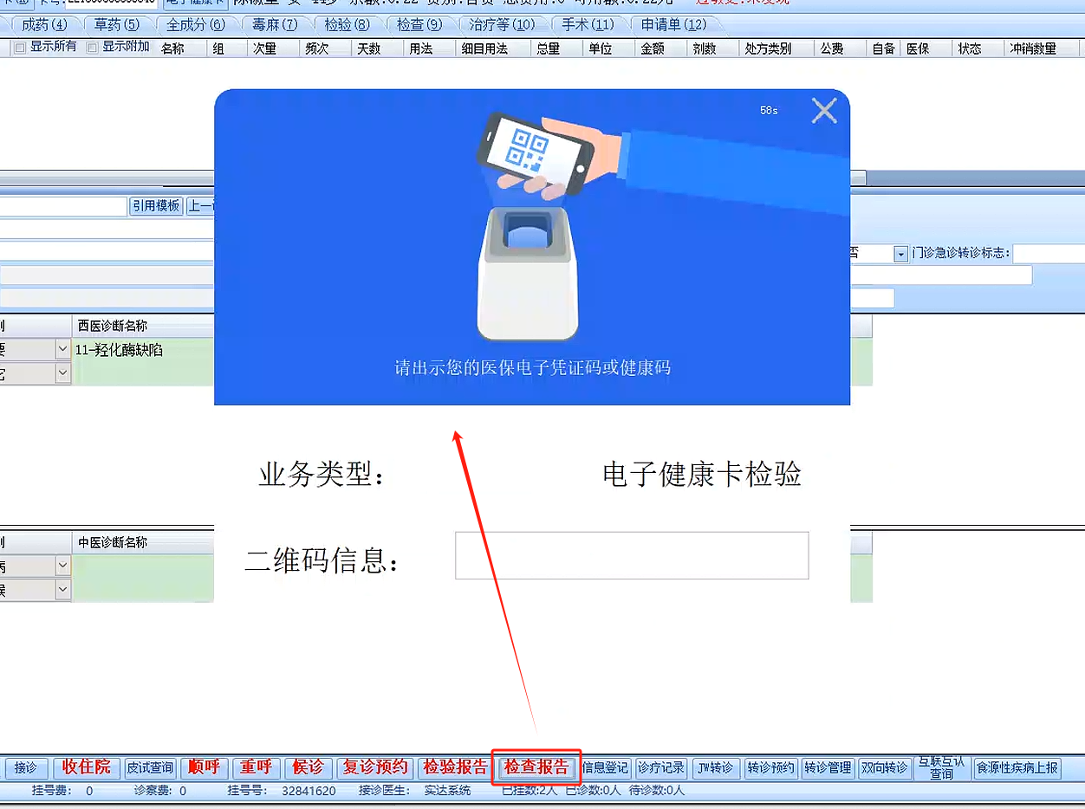Click the 58s countdown in dialog

769,110
